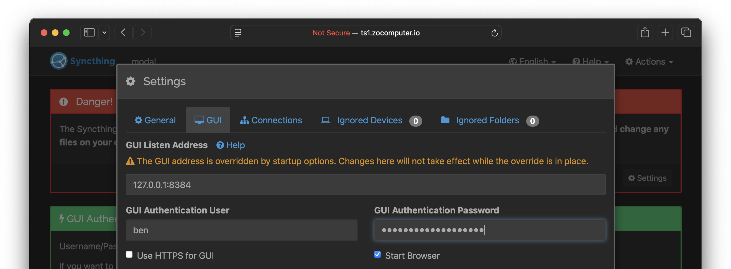The height and width of the screenshot is (269, 731).
Task: Click the page settings icon in address bar
Action: click(238, 33)
